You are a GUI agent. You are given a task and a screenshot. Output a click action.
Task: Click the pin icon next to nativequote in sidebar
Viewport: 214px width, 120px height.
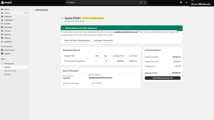point(26,64)
